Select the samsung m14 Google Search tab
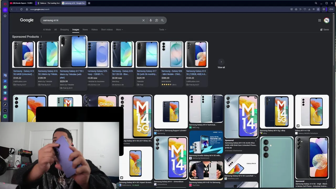336x189 pixels. (x=73, y=3)
